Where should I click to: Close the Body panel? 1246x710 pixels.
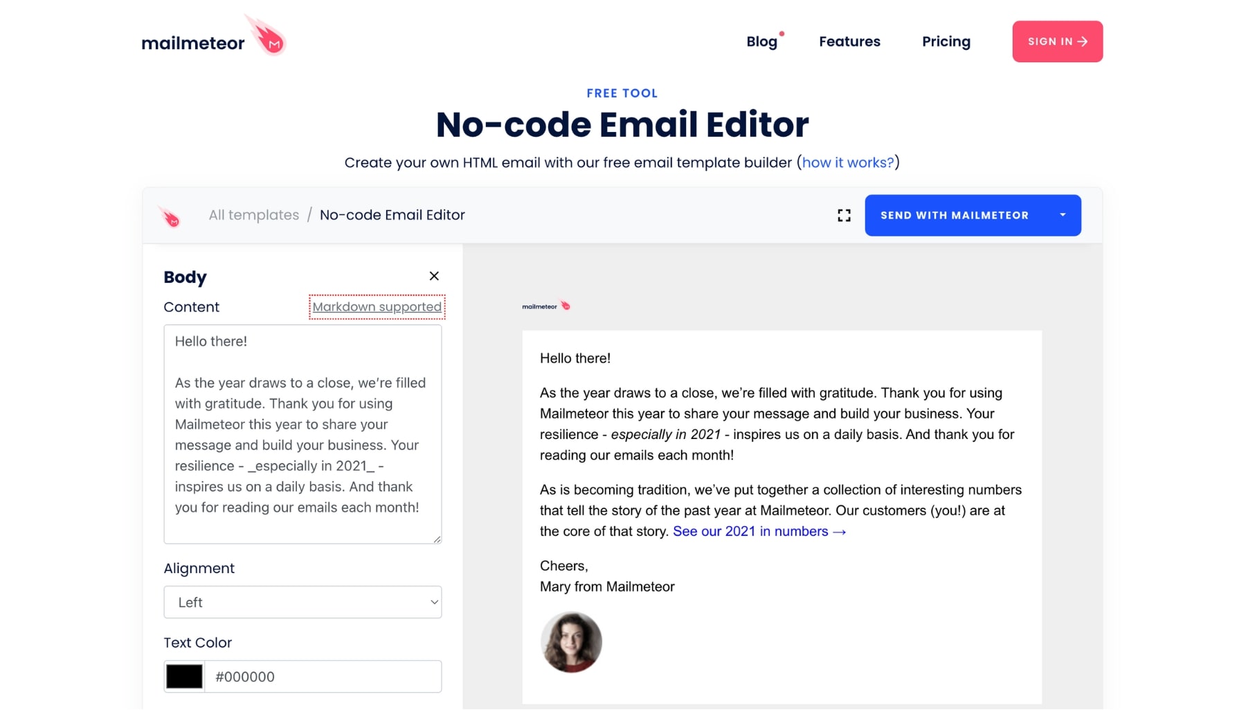(434, 276)
